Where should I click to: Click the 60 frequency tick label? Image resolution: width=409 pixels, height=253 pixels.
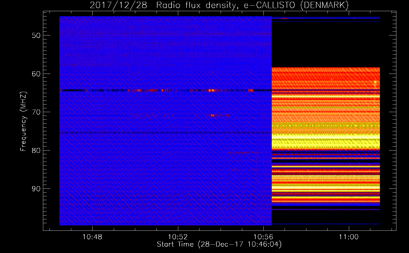click(36, 74)
